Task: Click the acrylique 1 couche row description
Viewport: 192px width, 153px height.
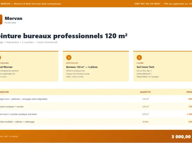Action: 12,107
